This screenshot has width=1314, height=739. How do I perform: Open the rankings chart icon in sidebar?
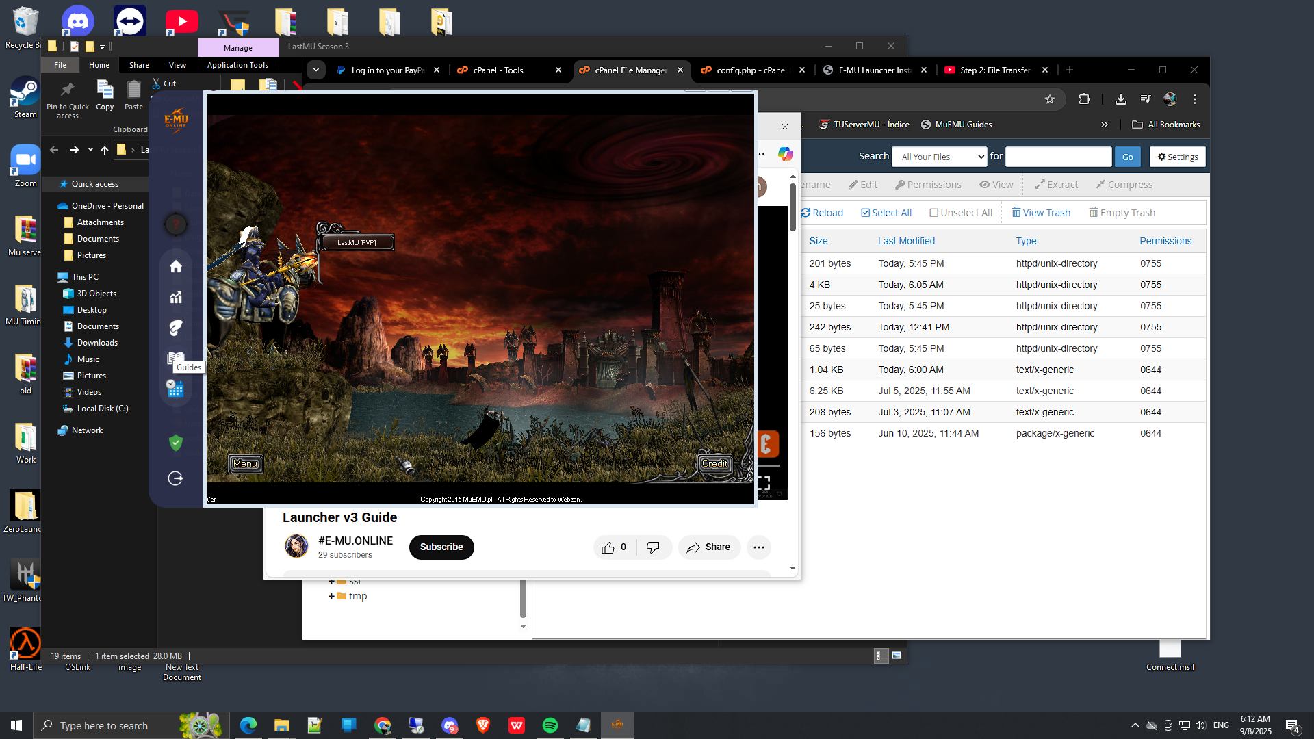[x=176, y=298]
